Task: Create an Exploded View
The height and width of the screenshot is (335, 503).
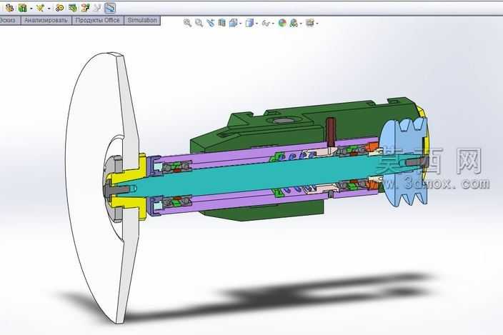Action: [x=85, y=8]
